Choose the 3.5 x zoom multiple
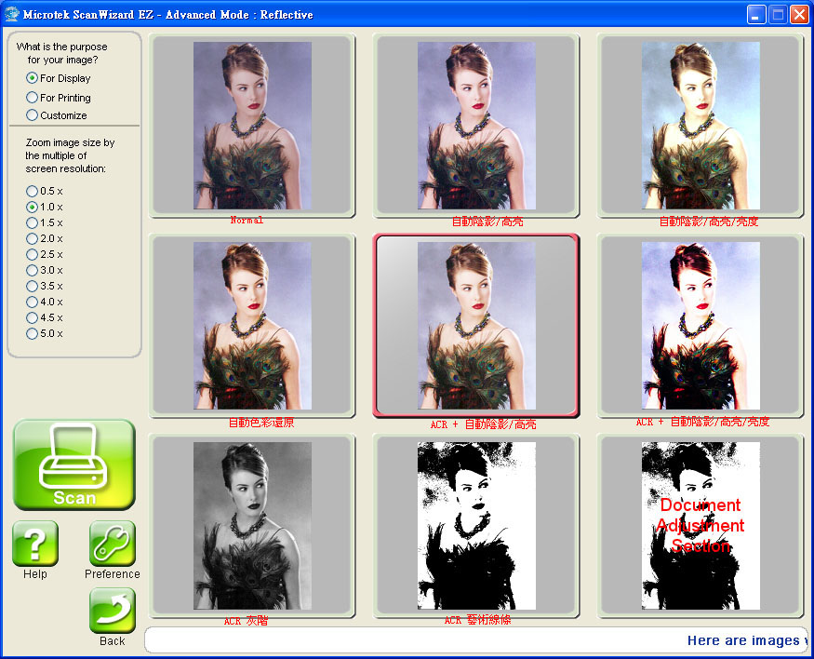814x659 pixels. (33, 286)
